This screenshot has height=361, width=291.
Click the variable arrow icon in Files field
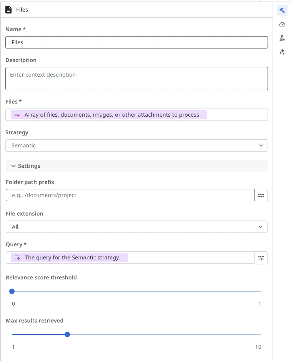point(17,114)
